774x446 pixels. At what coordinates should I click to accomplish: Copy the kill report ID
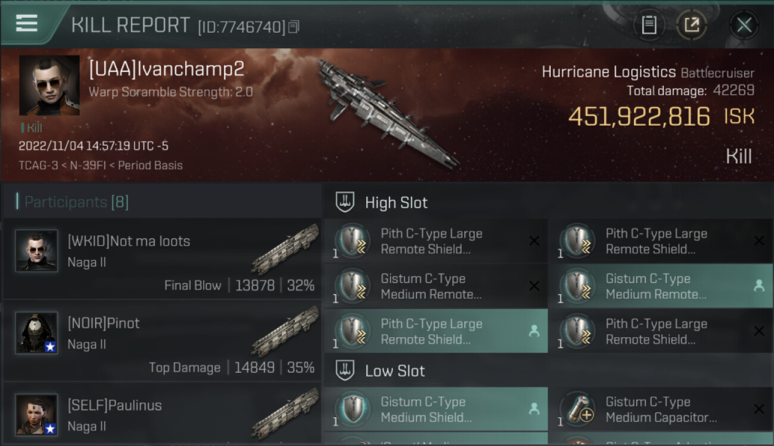click(x=294, y=27)
